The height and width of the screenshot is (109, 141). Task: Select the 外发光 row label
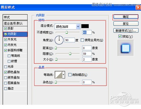click(12, 39)
